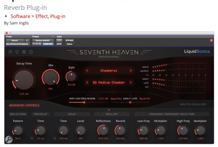Click the Native format indicator
The width and height of the screenshot is (218, 147).
point(69,44)
